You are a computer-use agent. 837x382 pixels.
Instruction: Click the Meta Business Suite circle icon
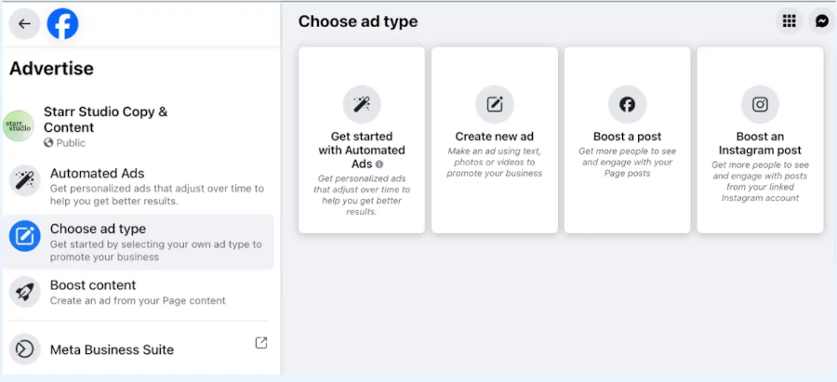click(24, 349)
